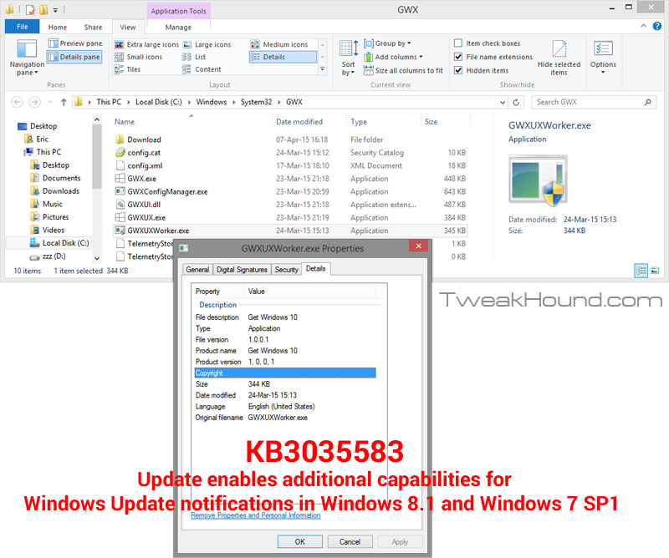Choose the Tiles layout
Screen dimensions: 669x558
pyautogui.click(x=128, y=69)
